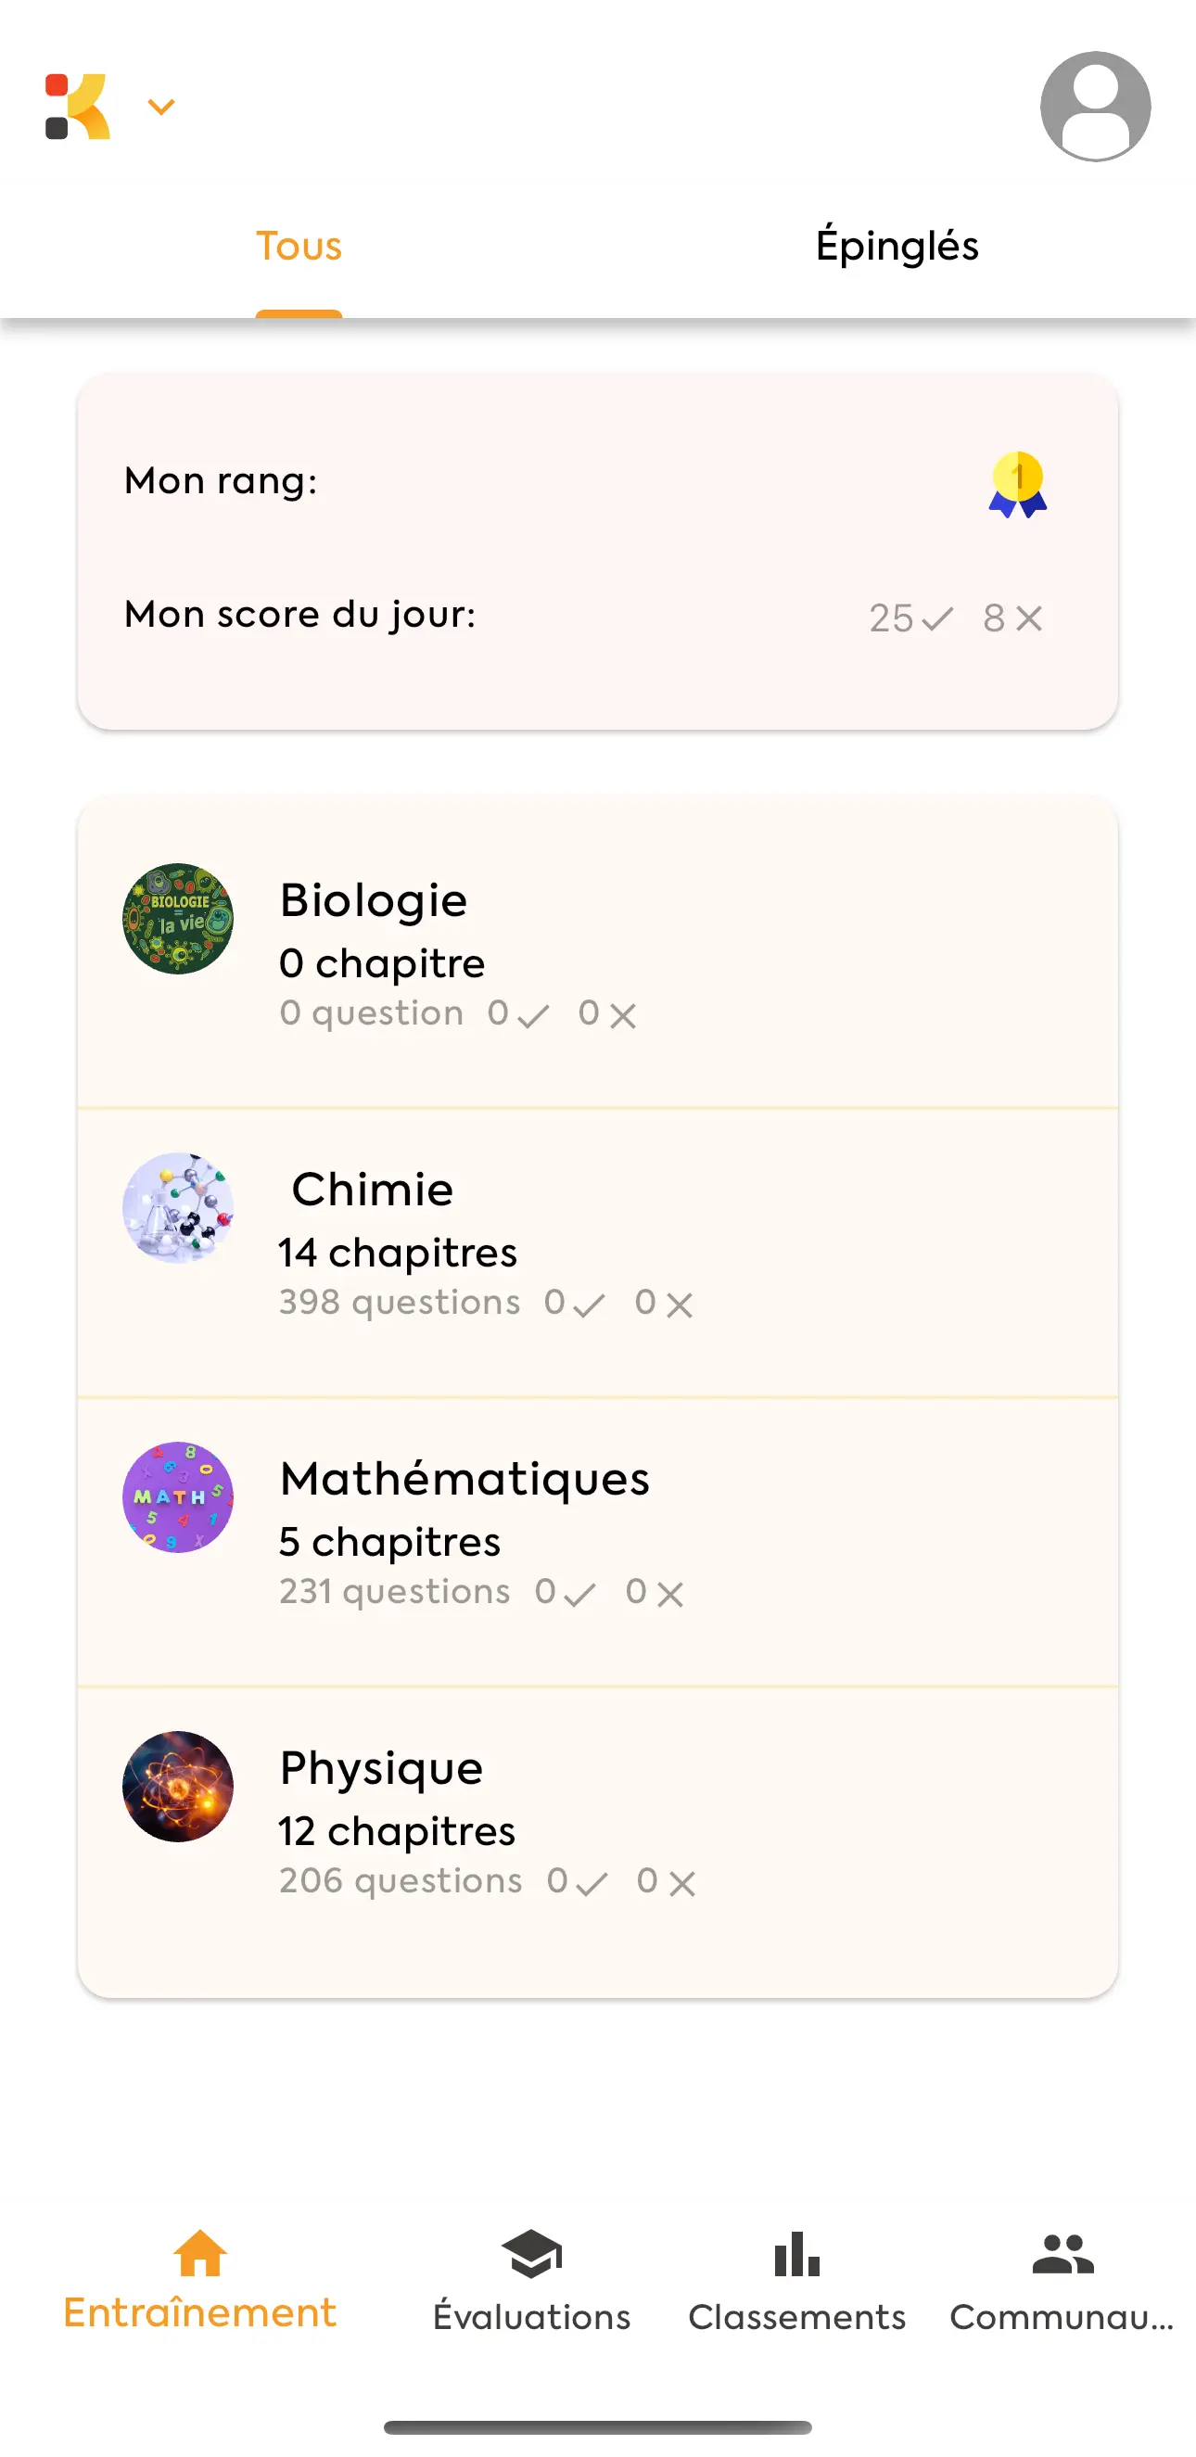
Task: Open the Chimie subject thumbnail
Action: (178, 1207)
